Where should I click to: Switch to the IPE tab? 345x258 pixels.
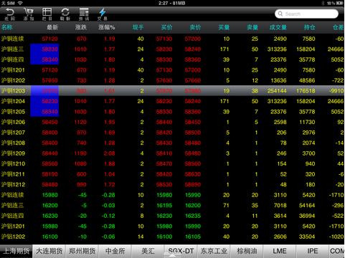point(313,251)
